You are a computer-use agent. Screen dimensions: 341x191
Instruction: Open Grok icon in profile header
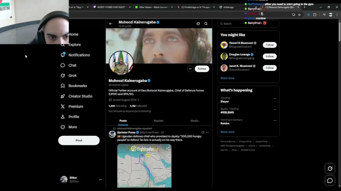(198, 24)
